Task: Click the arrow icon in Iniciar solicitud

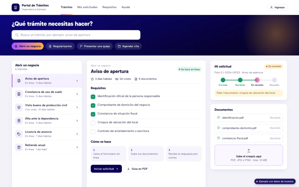Action: pos(117,169)
